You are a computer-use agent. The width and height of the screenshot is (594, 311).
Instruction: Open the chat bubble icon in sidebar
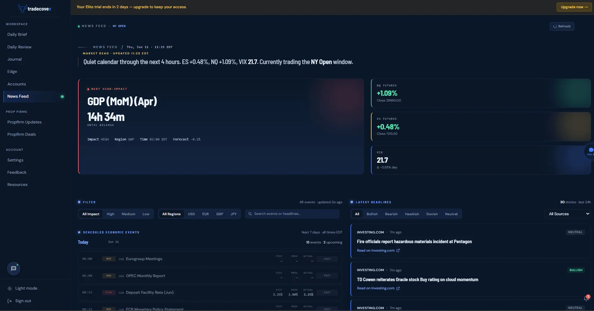14,269
